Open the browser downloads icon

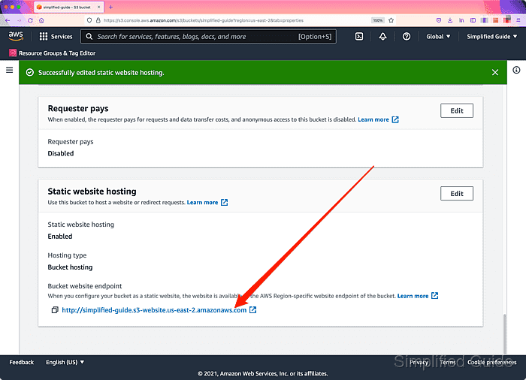450,20
